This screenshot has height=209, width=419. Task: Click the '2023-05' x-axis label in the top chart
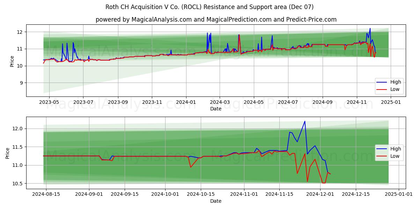pyautogui.click(x=49, y=102)
